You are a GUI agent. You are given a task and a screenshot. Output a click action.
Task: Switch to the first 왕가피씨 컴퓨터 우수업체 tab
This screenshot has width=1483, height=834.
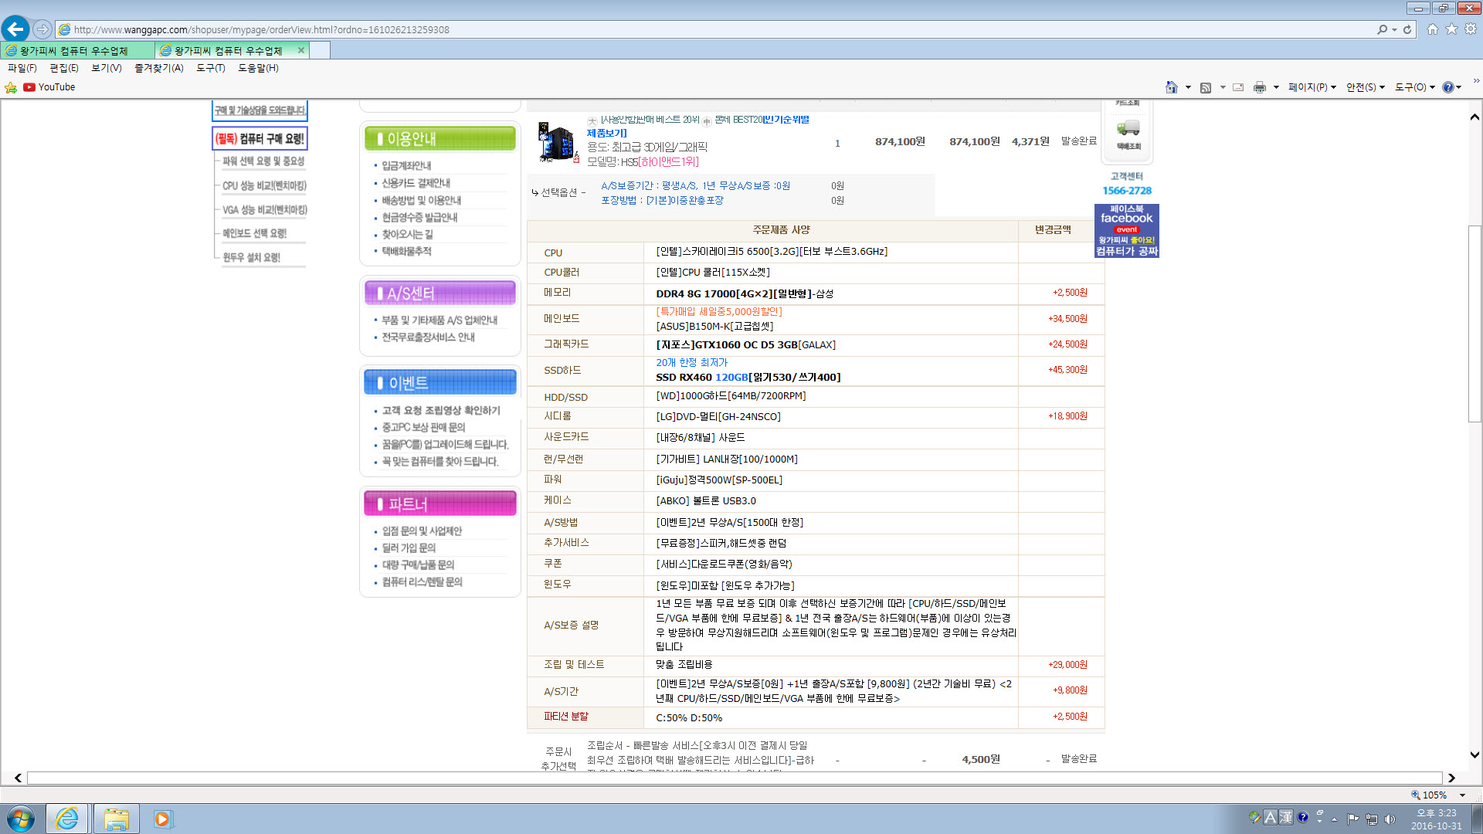77,50
